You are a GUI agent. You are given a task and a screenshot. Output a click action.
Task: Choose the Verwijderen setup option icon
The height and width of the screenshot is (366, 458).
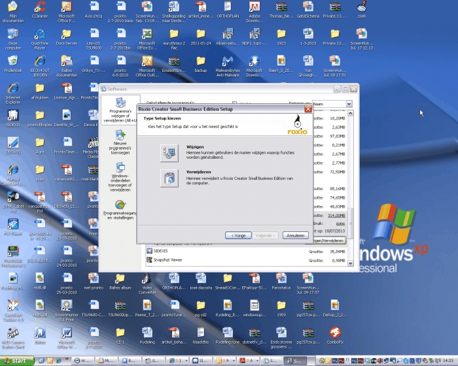pos(169,178)
